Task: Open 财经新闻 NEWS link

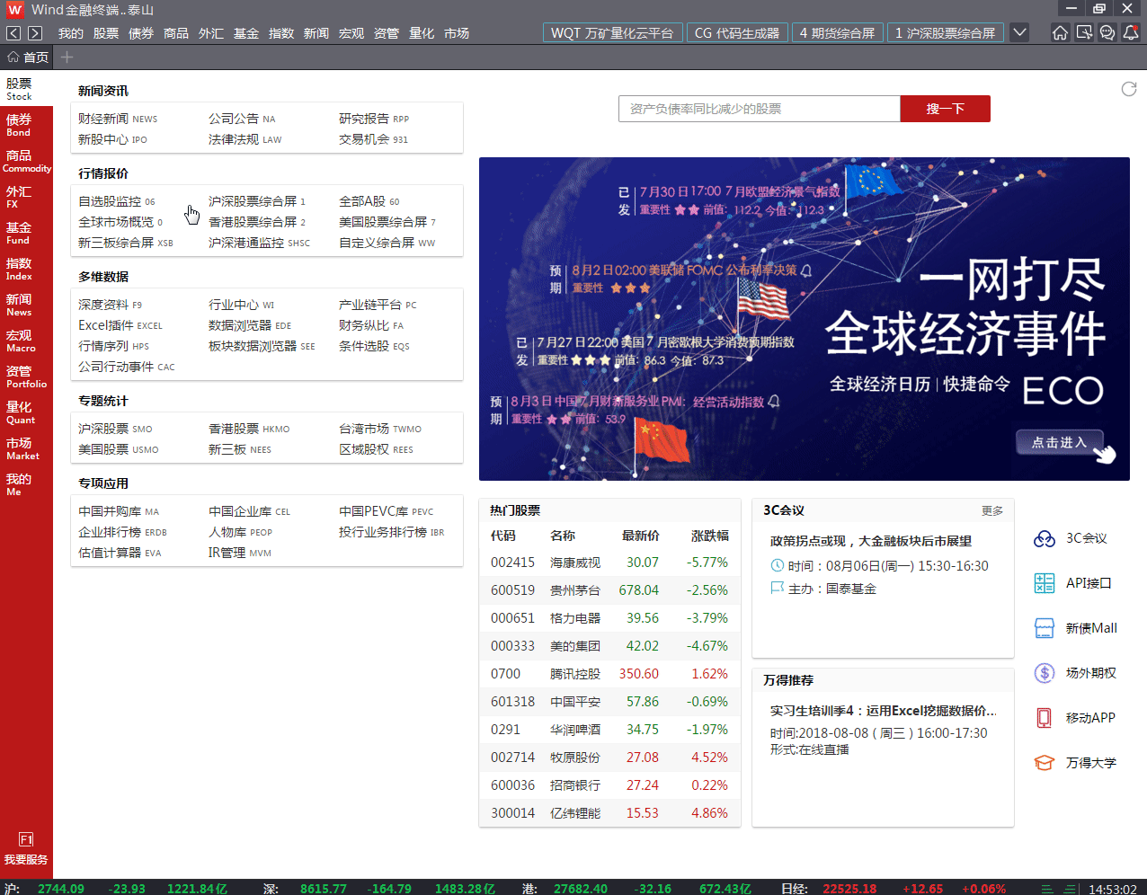Action: point(118,119)
